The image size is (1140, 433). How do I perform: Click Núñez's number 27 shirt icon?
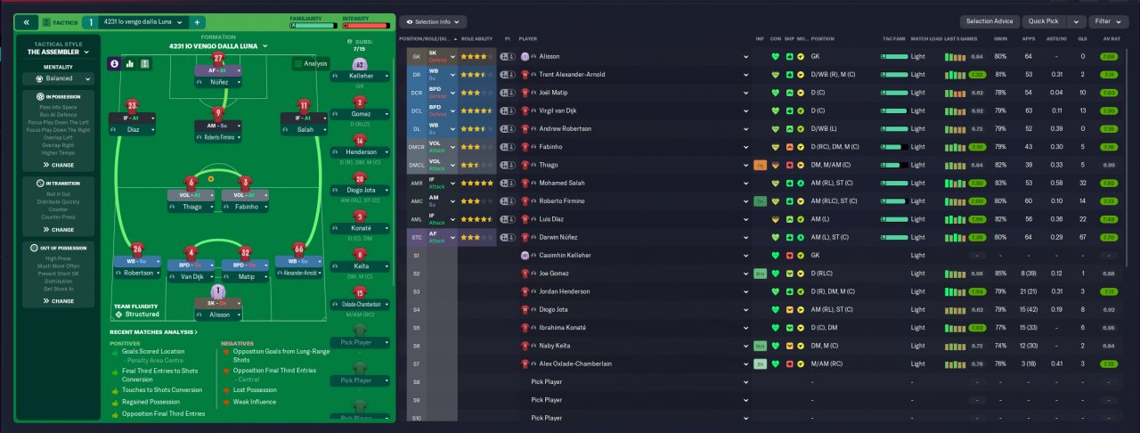coord(218,59)
